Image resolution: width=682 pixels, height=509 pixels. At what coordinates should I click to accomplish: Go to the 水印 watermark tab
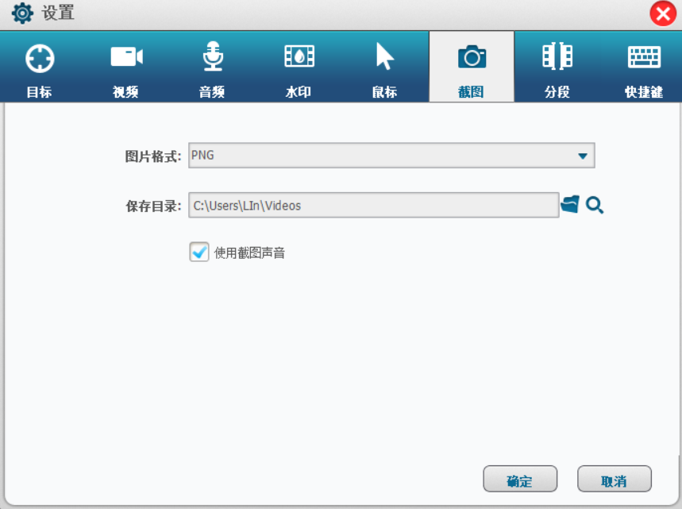pos(299,67)
